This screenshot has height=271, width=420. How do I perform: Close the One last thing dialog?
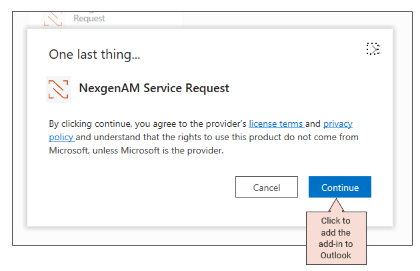point(373,49)
